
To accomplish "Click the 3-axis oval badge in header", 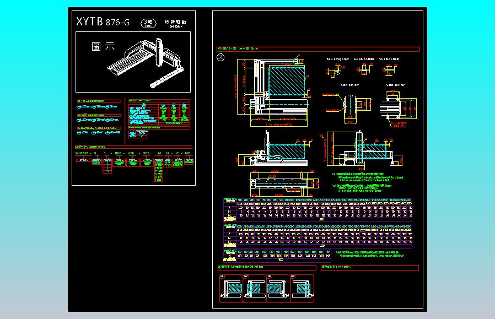I will (x=148, y=23).
